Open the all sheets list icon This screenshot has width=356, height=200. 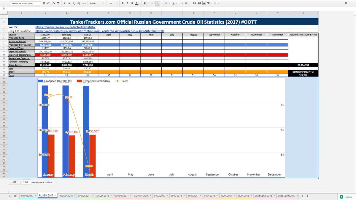point(15,196)
